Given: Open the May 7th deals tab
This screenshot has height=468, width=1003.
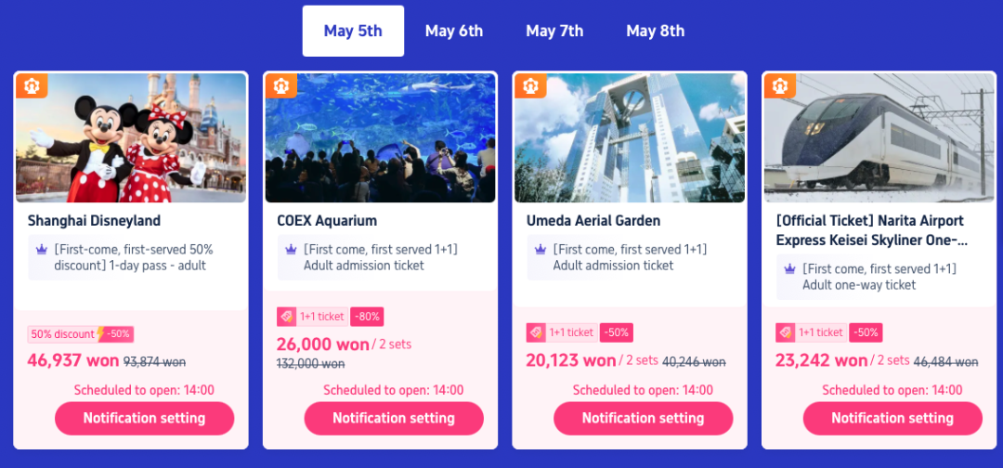Looking at the screenshot, I should pos(554,31).
